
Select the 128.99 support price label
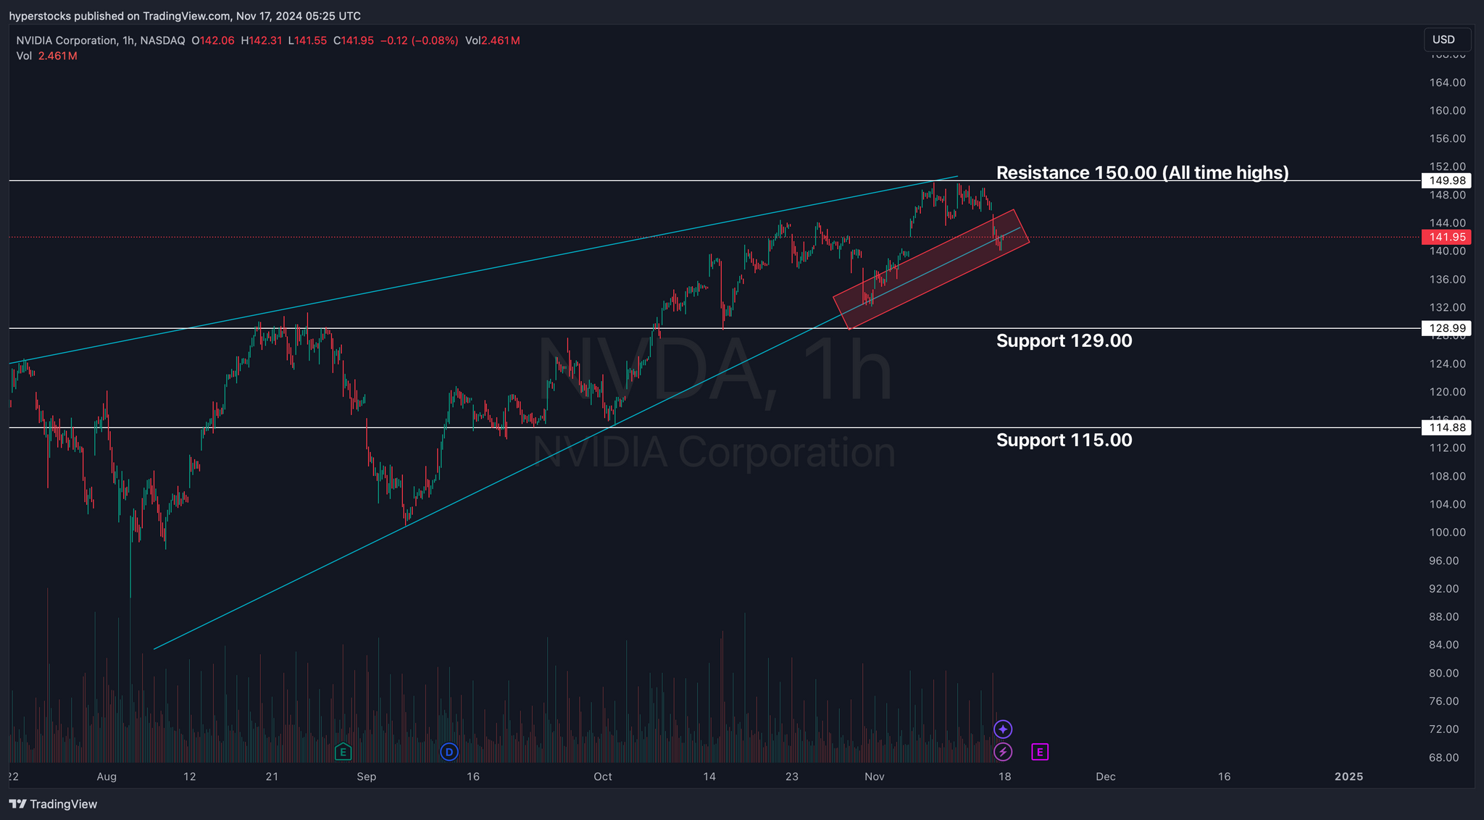(1446, 328)
